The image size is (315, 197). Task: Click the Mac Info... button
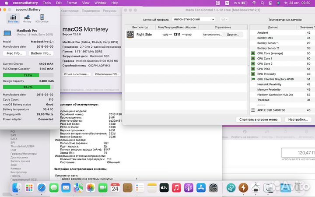(x=14, y=53)
